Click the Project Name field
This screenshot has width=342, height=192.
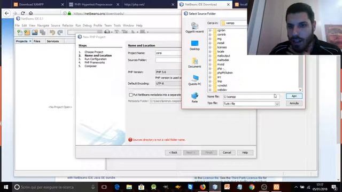point(168,53)
